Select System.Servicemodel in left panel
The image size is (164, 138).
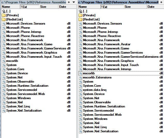22,90
